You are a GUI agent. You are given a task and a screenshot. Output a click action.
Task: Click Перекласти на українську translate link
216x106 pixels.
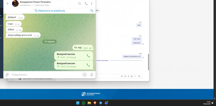pos(50,11)
